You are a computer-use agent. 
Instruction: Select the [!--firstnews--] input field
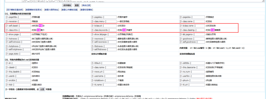[104, 46]
